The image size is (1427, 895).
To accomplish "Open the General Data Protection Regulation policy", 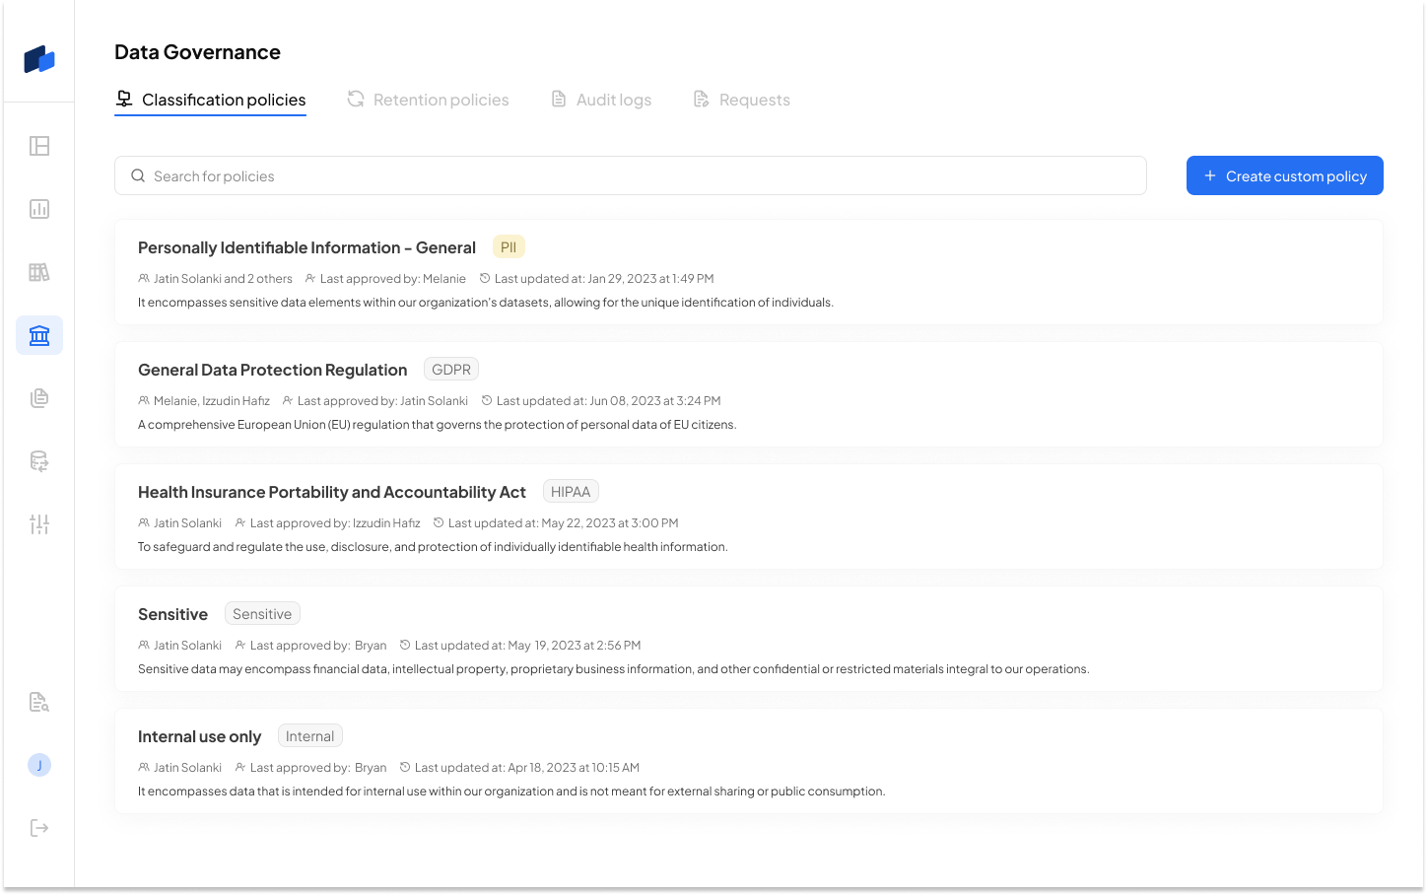I will (749, 394).
